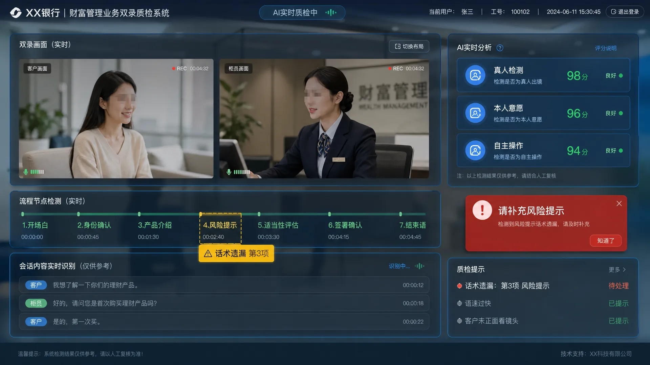Select the 2.身份确认 process node
The image size is (650, 365).
[x=94, y=225]
